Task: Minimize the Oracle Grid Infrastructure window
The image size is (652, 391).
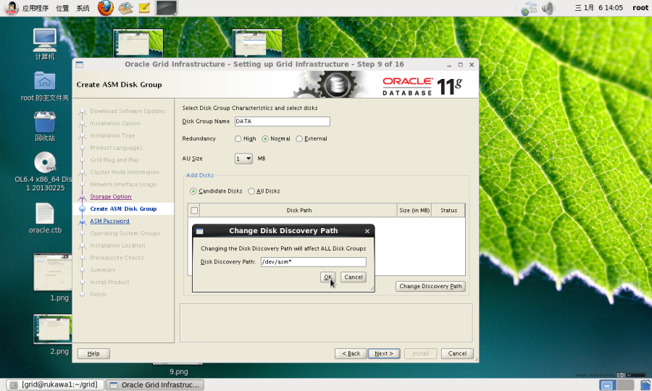Action: pos(449,65)
